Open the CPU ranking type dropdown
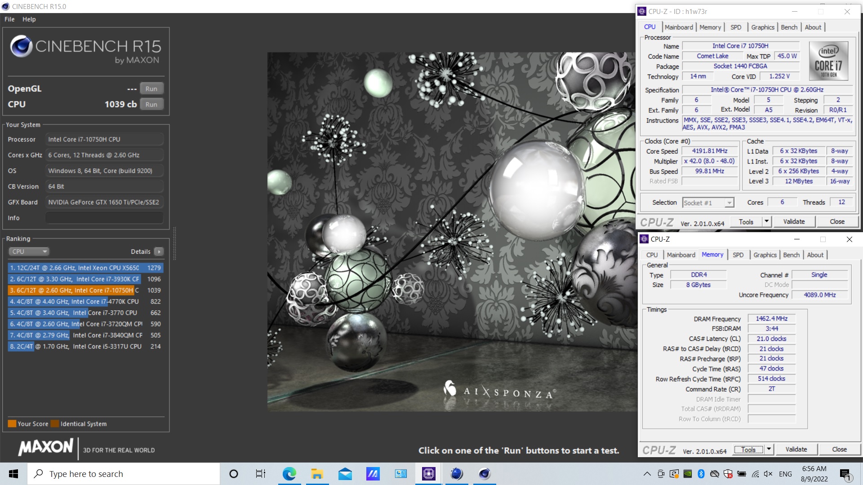Screen dimensions: 863x485 (x=29, y=251)
